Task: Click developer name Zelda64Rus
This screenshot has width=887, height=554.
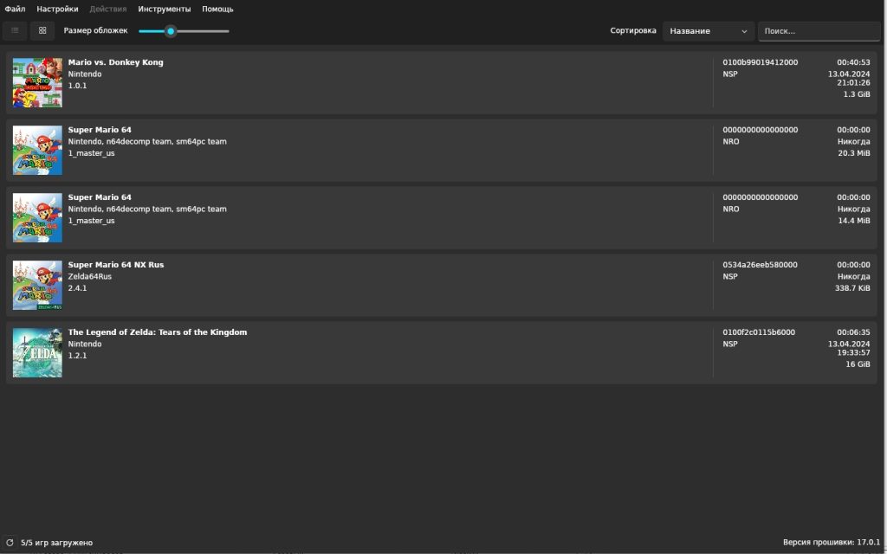Action: [90, 276]
